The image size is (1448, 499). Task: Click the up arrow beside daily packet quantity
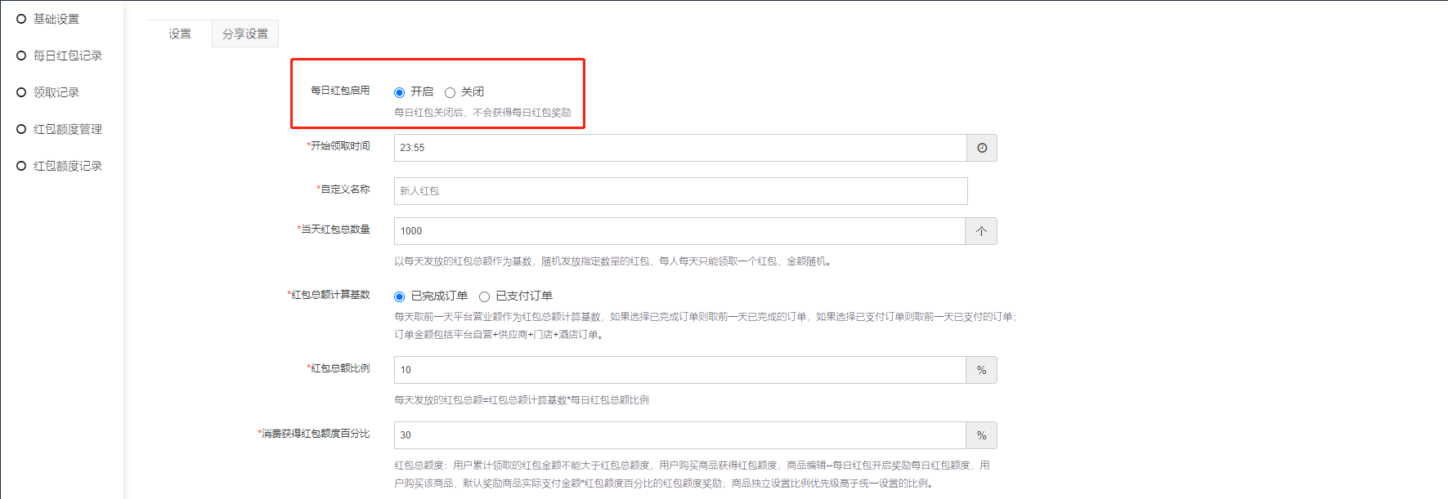(x=981, y=231)
